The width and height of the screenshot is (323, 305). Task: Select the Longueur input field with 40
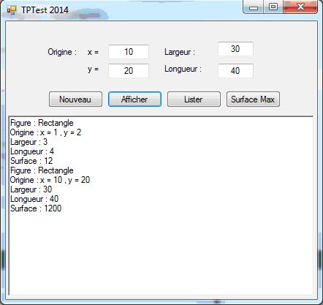[x=235, y=71]
